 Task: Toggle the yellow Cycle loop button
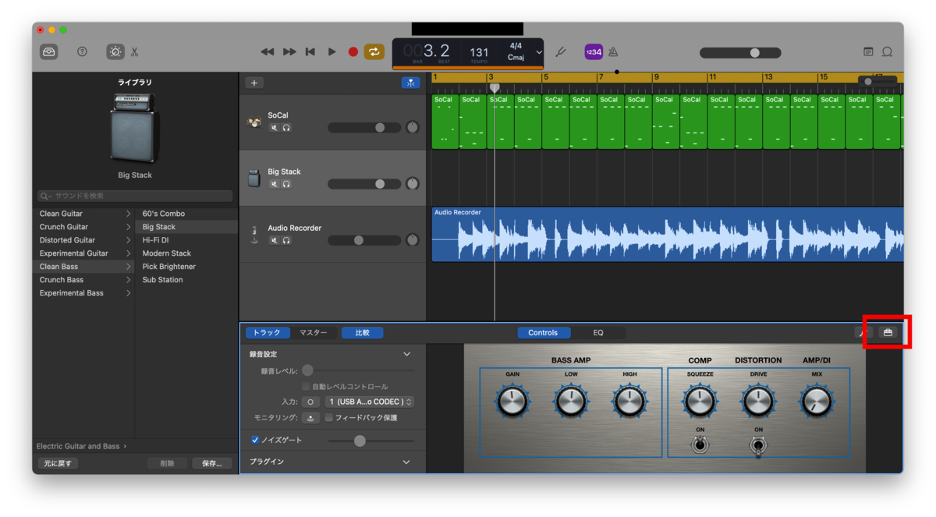pos(374,52)
